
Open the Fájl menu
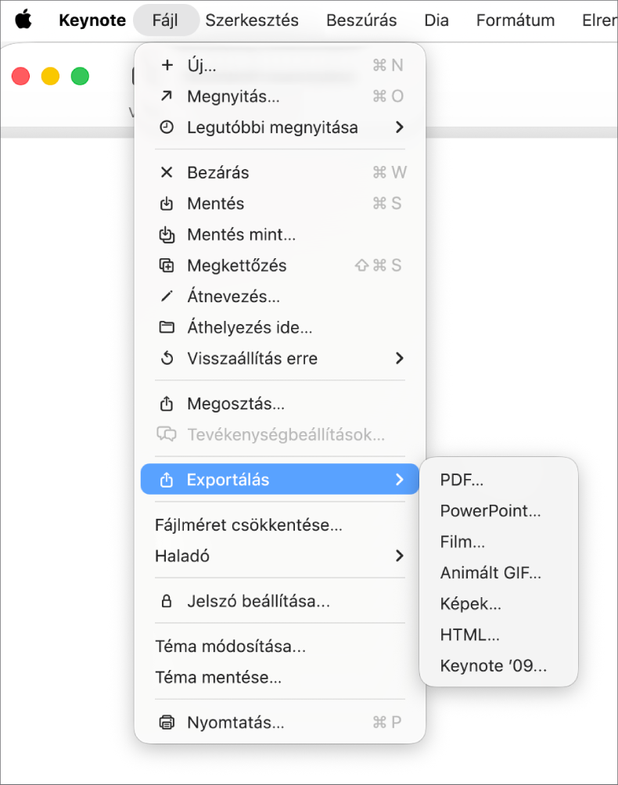click(x=165, y=20)
